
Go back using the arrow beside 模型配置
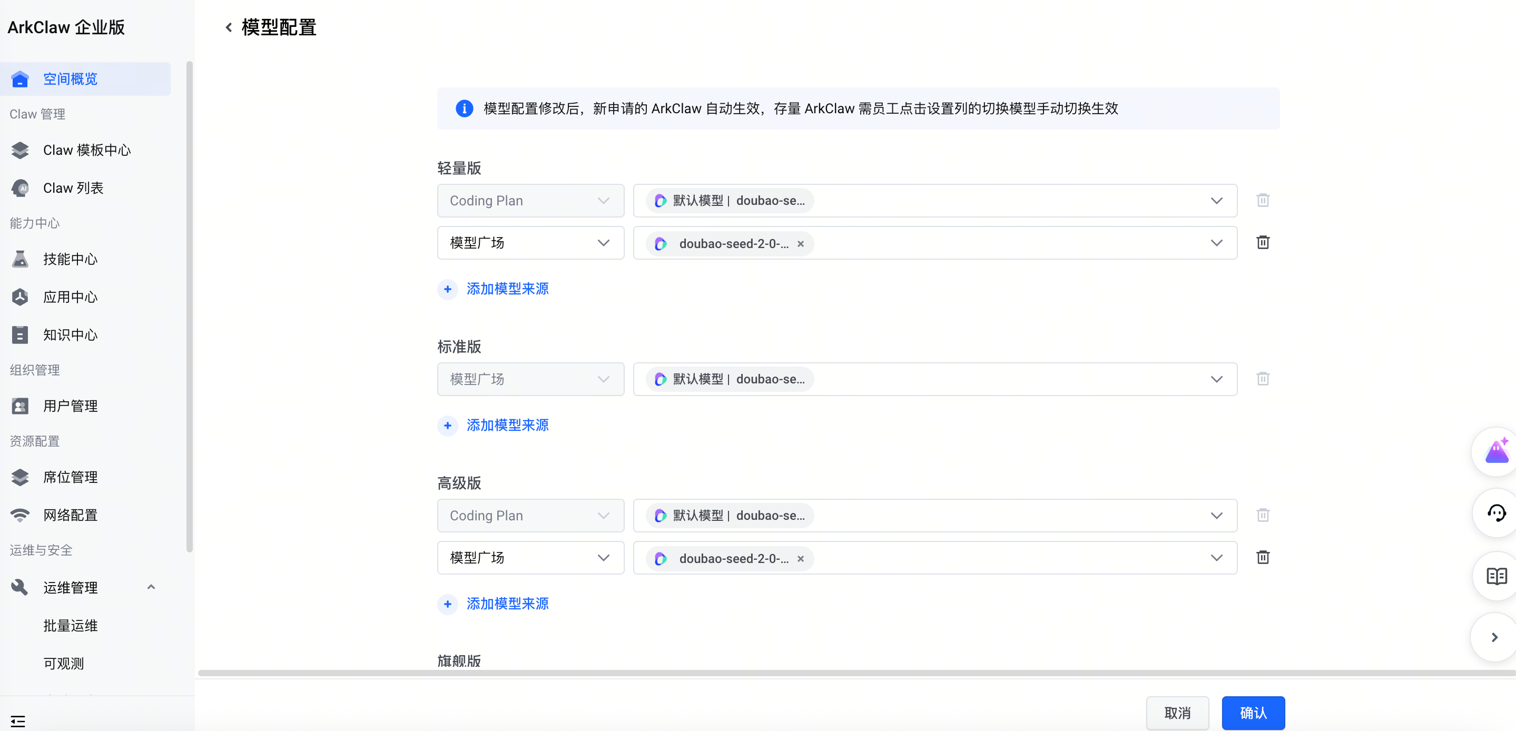click(x=228, y=27)
